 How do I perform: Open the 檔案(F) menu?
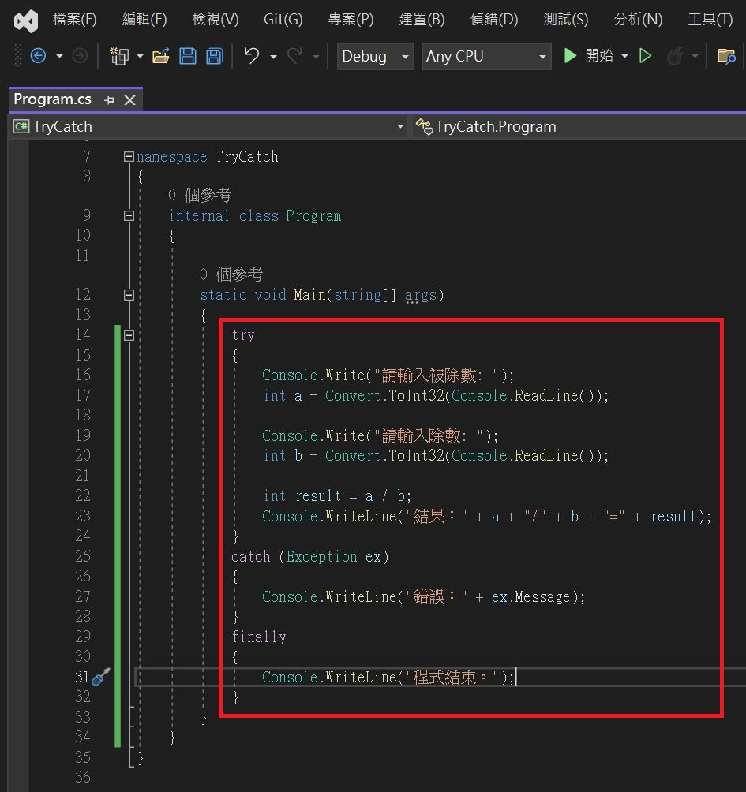coord(75,19)
